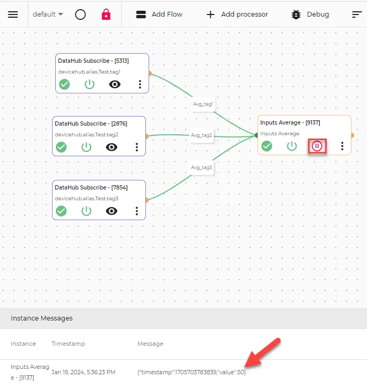Click output port of DataHub Subscribe [5313]

click(x=150, y=74)
